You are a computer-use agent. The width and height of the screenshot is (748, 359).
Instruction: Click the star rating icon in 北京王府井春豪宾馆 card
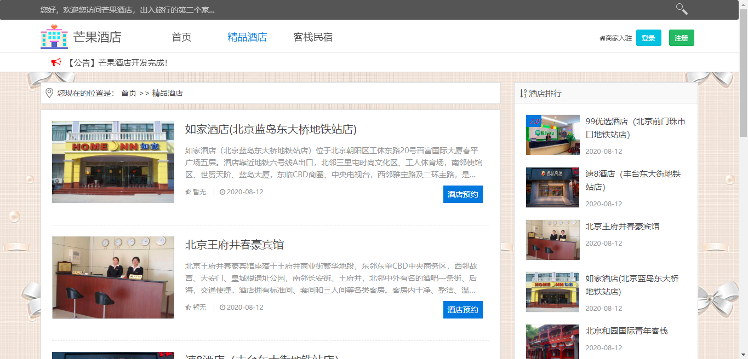(x=188, y=308)
